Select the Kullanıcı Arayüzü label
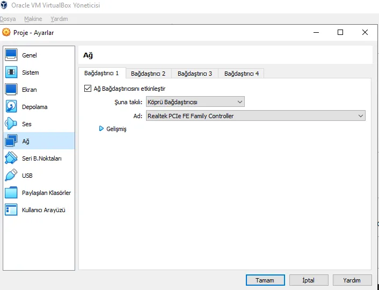This screenshot has height=290, width=379. (x=43, y=210)
